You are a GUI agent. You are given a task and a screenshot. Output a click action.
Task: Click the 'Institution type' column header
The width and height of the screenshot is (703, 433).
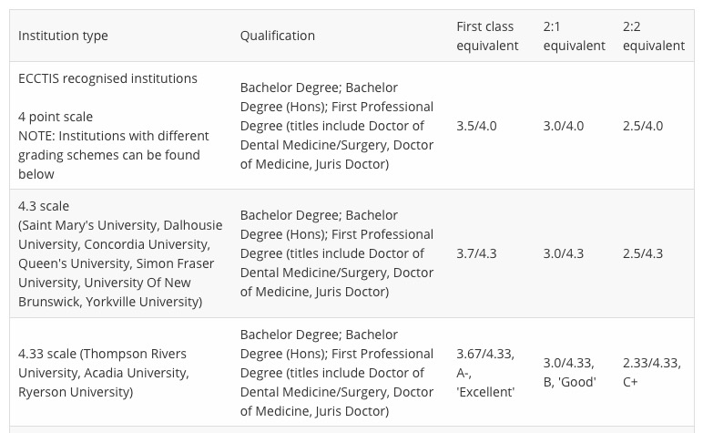[63, 36]
